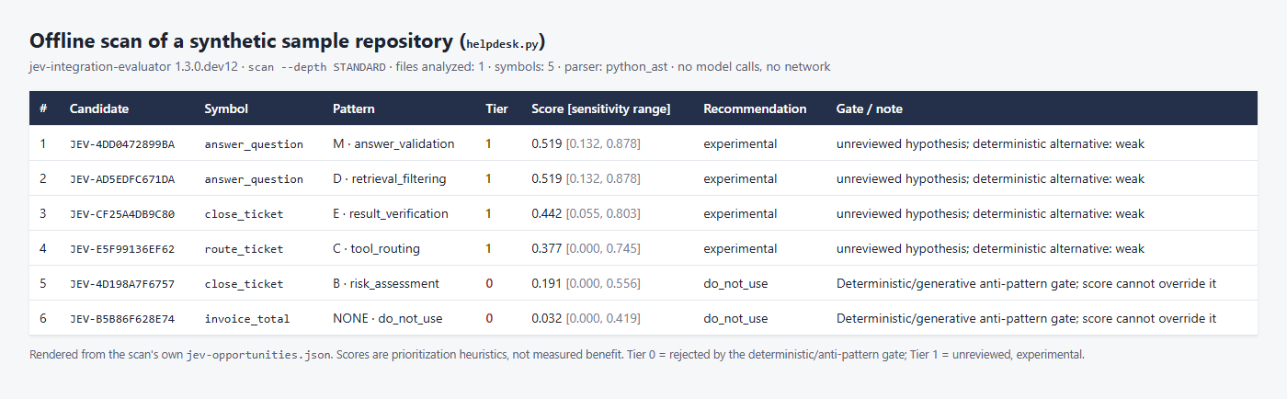Click the 'M · answer_validation' pattern cell
The image size is (1287, 399).
point(393,144)
